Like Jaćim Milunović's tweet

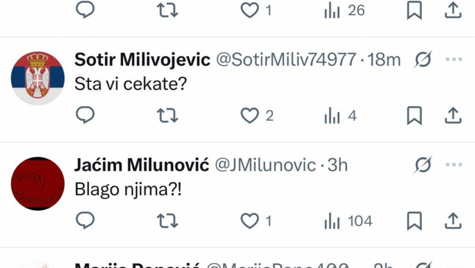point(250,221)
